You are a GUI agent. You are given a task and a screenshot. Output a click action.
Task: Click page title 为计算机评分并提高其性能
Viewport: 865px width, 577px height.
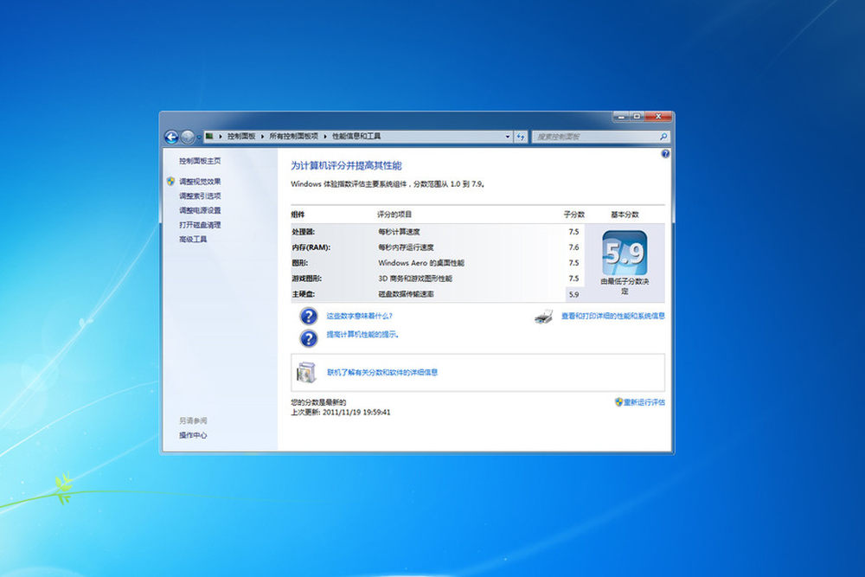point(346,165)
